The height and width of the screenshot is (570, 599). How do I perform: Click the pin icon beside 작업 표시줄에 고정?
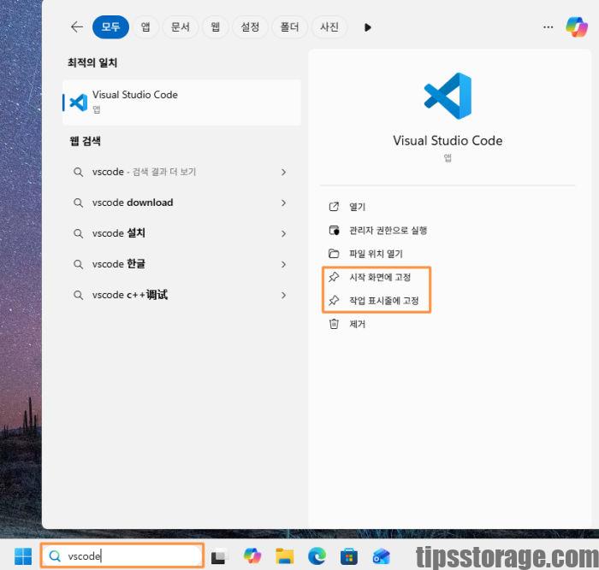(x=334, y=301)
